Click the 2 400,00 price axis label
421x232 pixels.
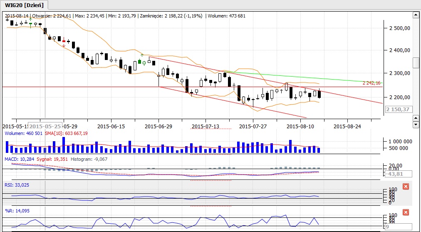pyautogui.click(x=399, y=50)
